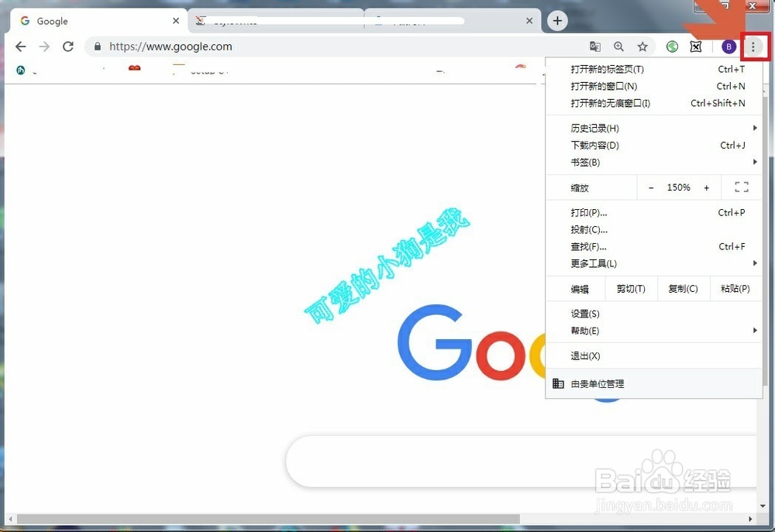This screenshot has height=532, width=775.
Task: Click the building icon beside 由贵单位管理
Action: tap(558, 383)
